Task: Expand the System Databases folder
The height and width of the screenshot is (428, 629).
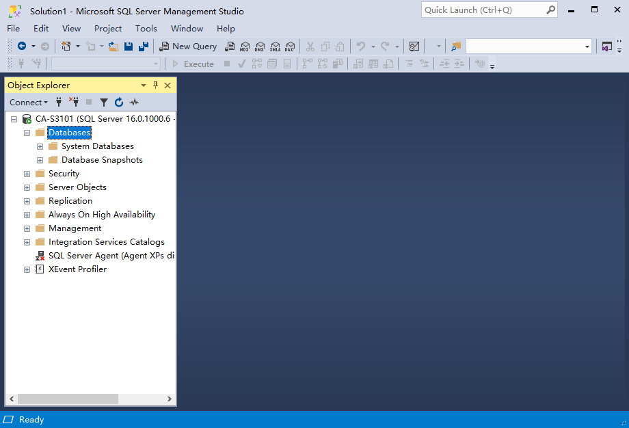Action: tap(40, 146)
